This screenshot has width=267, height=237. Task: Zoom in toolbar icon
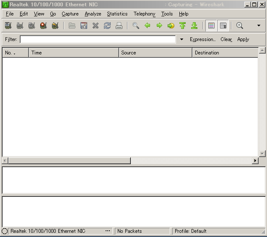pos(240,26)
